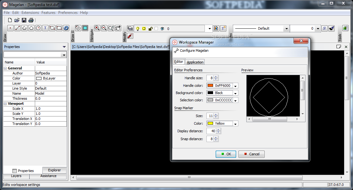This screenshot has height=190, width=353.
Task: Select the Polygon draw tool
Action: point(31,28)
